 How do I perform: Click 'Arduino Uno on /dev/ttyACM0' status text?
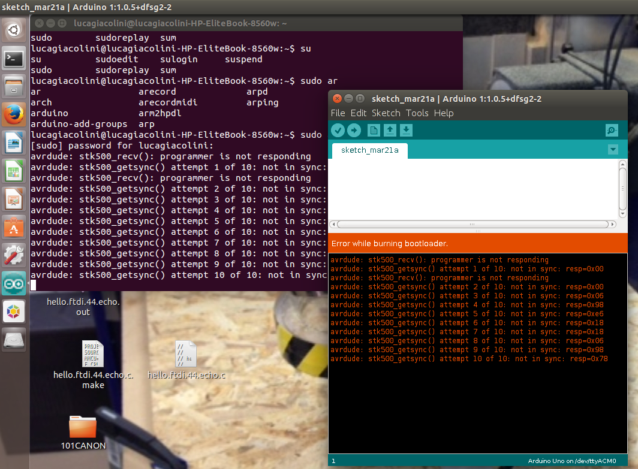[571, 461]
